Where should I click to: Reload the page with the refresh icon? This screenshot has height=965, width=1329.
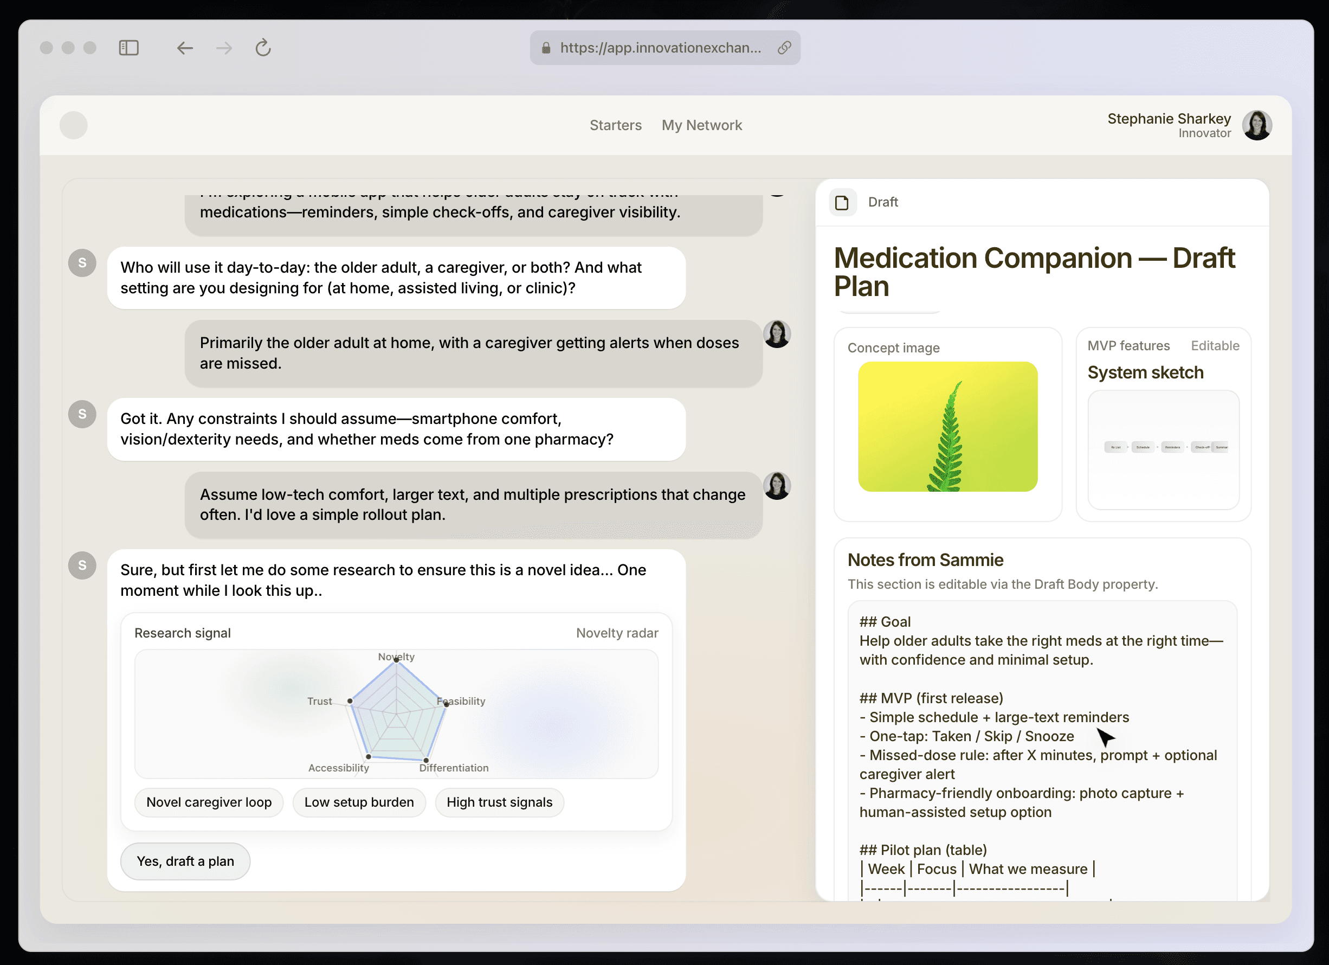click(x=263, y=48)
